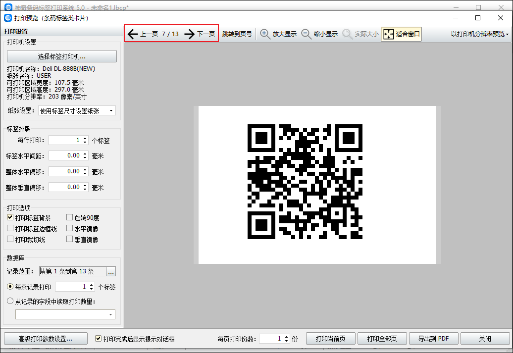Toggle 打印标签背景 checkbox

coord(10,217)
